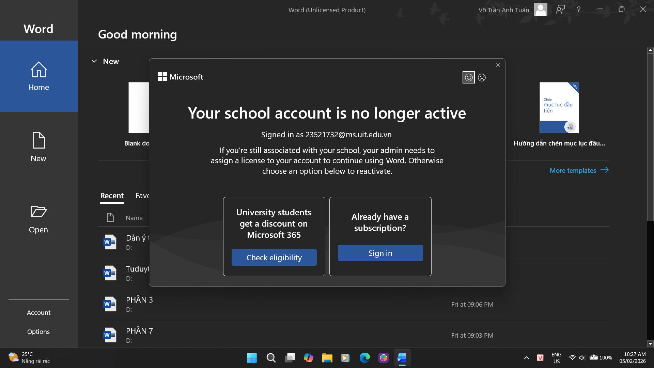Open the Help question mark icon

pyautogui.click(x=578, y=10)
